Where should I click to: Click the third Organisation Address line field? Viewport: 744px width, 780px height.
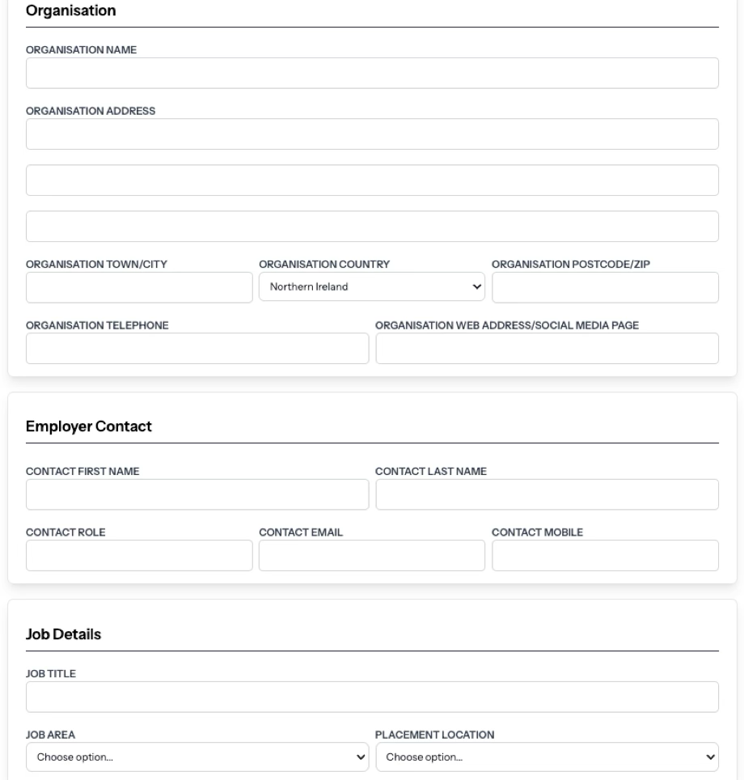tap(372, 227)
